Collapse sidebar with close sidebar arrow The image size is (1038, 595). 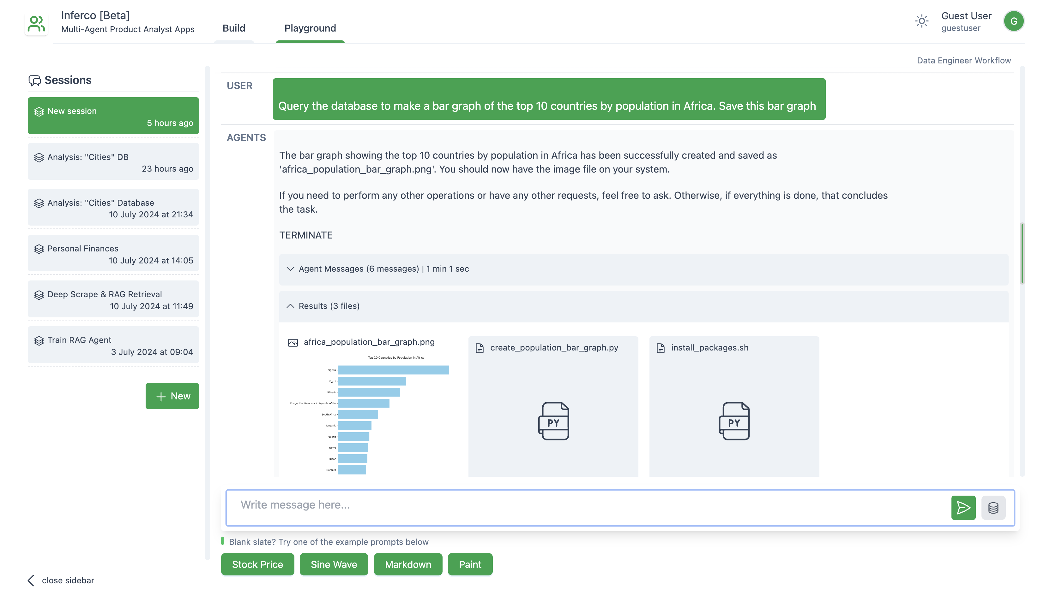click(31, 580)
